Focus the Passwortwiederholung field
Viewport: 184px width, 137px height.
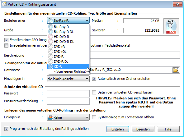[68, 101]
